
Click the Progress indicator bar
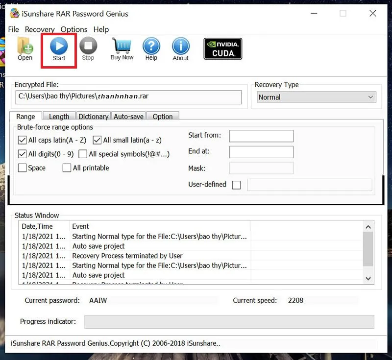(229, 322)
